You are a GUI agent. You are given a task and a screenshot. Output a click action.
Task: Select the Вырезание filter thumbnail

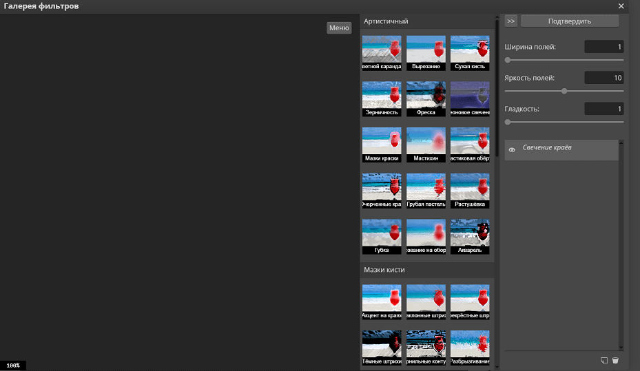point(426,53)
